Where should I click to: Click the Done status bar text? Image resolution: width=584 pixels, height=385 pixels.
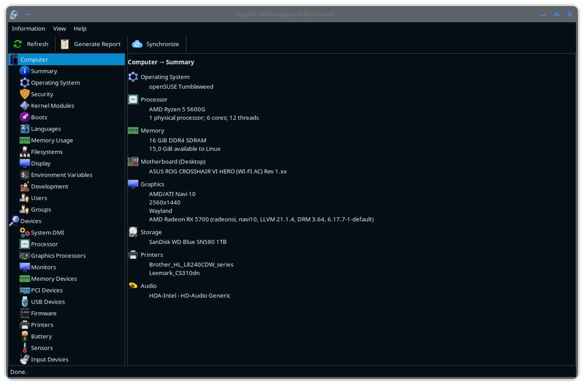18,372
